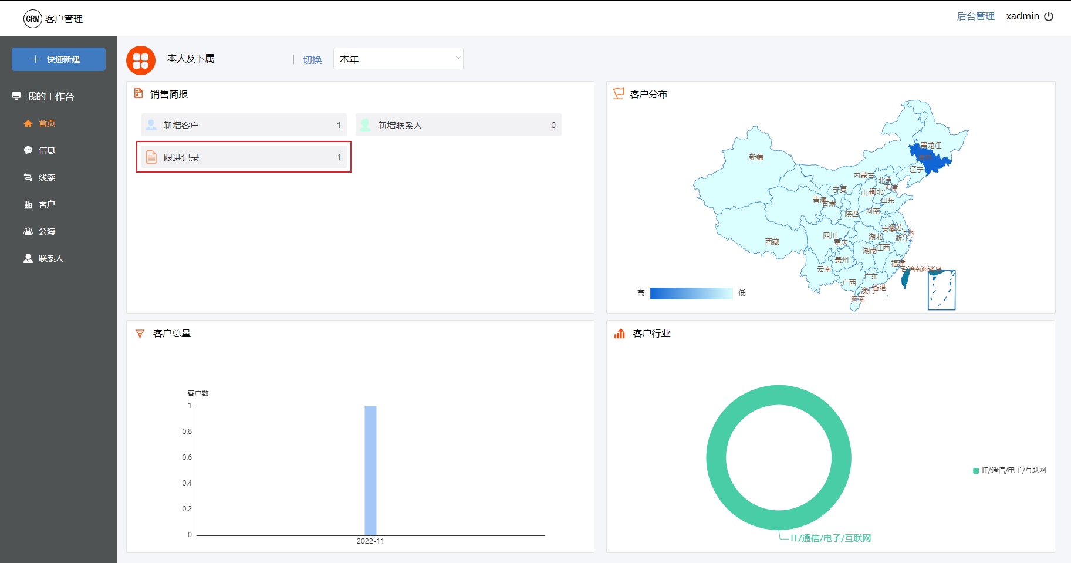Image resolution: width=1071 pixels, height=563 pixels.
Task: Go to 公海 in the sidebar
Action: point(47,231)
